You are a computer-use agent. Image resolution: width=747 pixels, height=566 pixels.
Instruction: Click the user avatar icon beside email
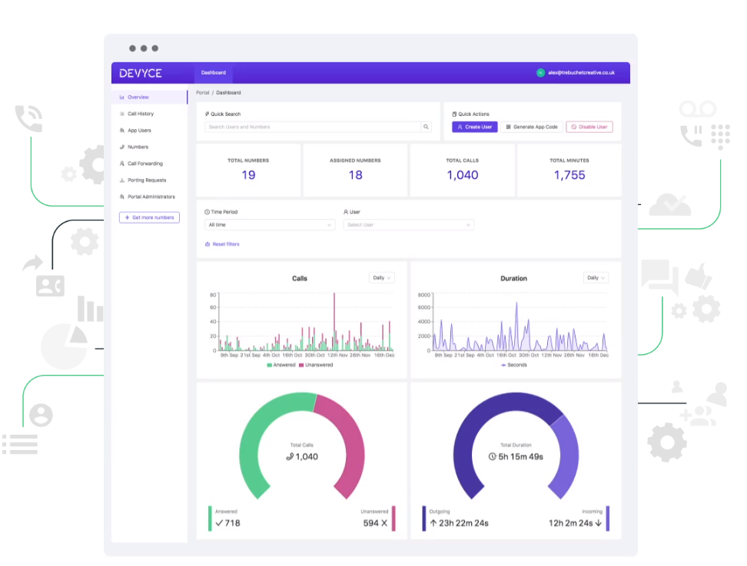[x=540, y=73]
